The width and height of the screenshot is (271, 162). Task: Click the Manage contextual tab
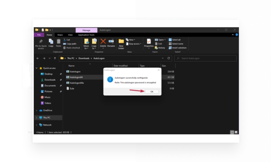coord(87,30)
